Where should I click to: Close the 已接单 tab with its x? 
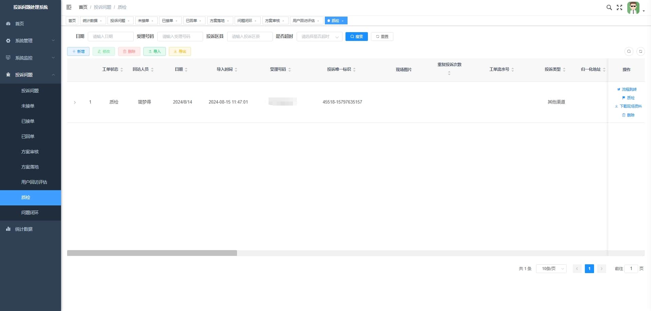(x=176, y=21)
